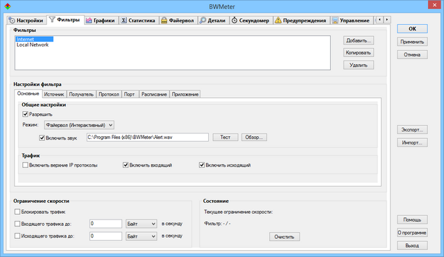Open help via the Помощь button
The height and width of the screenshot is (257, 444).
[412, 219]
